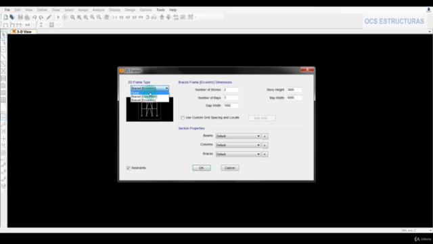Click the Rotate 3D view icon

(x=147, y=17)
